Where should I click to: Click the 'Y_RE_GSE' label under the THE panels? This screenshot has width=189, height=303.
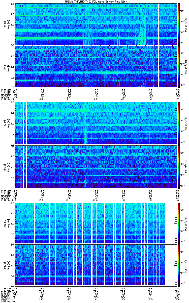click(6, 290)
